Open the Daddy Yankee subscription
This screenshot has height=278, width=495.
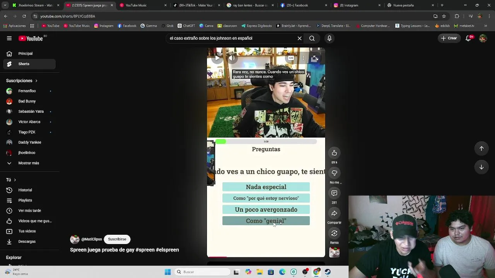tap(29, 142)
